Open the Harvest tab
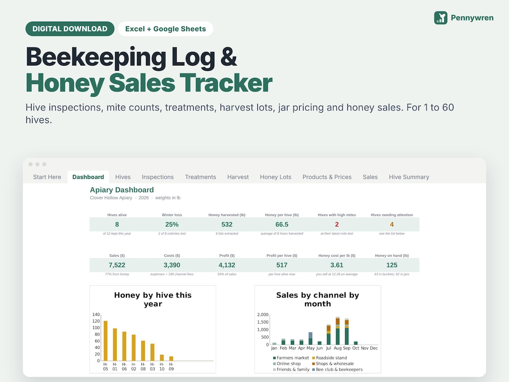This screenshot has width=509, height=382. [238, 177]
